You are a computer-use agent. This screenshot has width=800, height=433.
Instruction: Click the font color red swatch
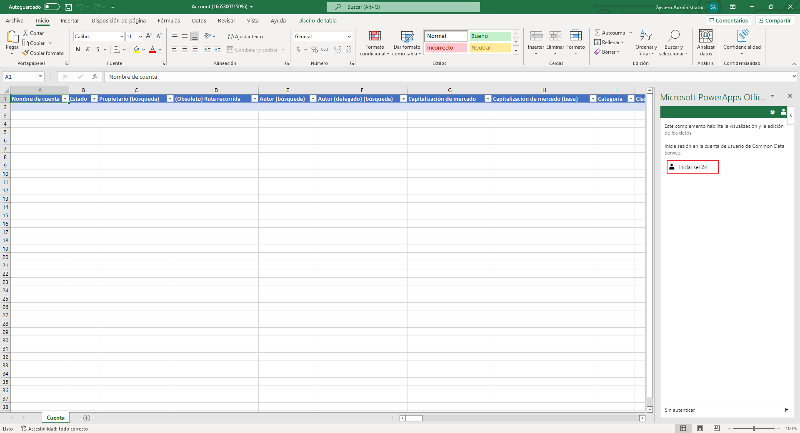(152, 50)
